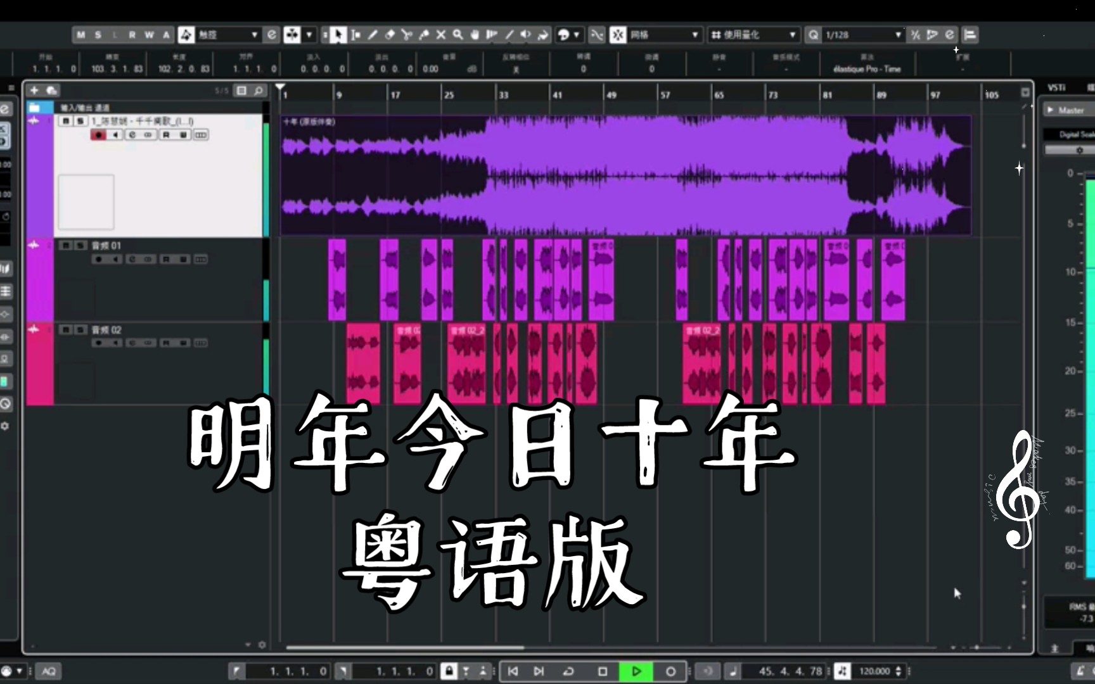This screenshot has height=684, width=1095.
Task: Select the 十年 (原版伴奏) audio event
Action: coord(625,175)
